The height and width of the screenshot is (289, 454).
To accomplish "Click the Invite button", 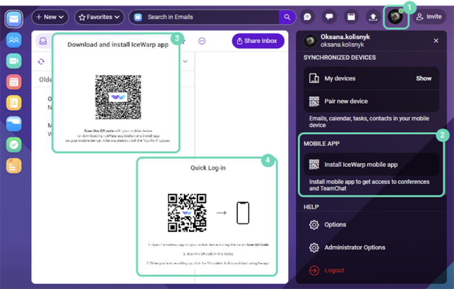I will coord(429,17).
